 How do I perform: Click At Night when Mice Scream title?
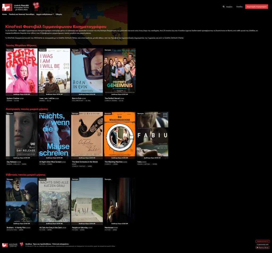click(x=50, y=162)
